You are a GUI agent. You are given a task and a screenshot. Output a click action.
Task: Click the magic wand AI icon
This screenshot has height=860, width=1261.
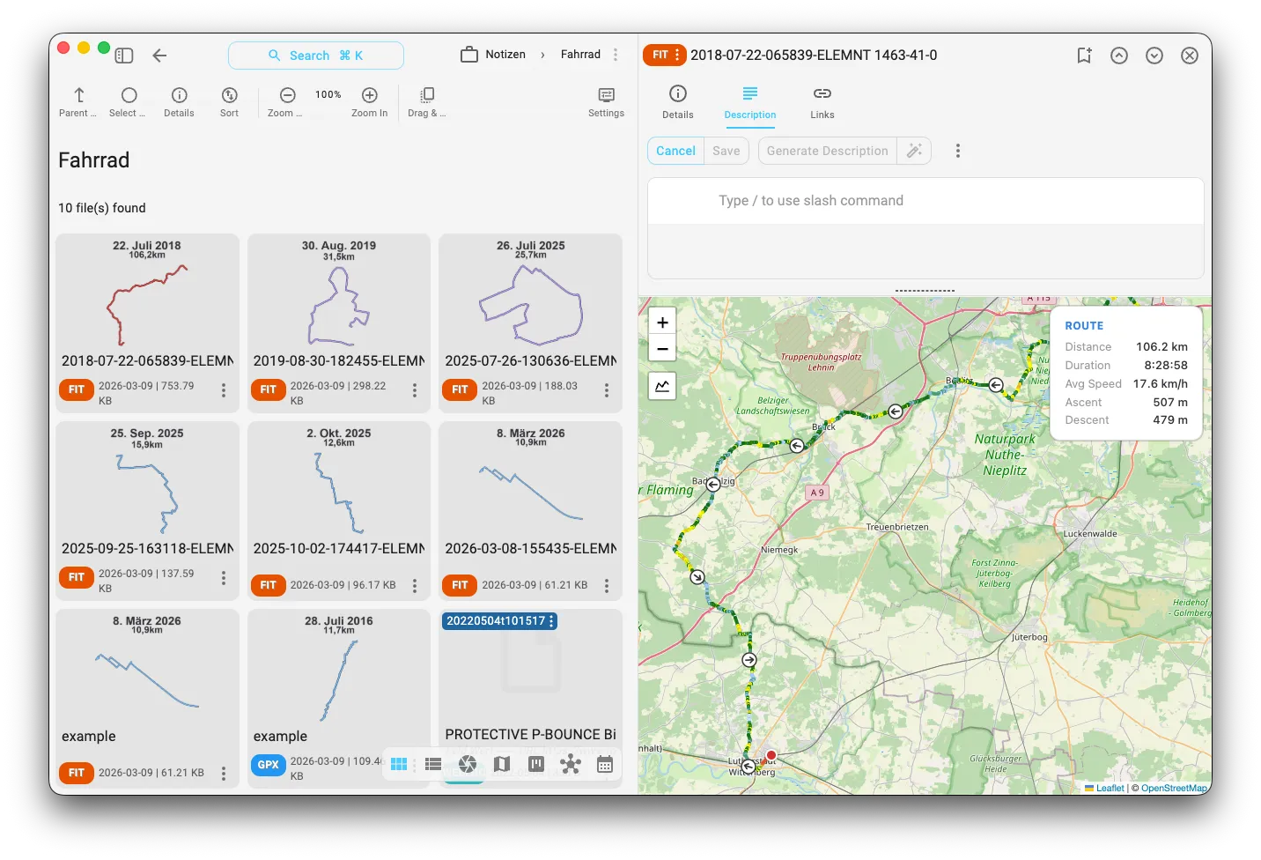click(914, 151)
